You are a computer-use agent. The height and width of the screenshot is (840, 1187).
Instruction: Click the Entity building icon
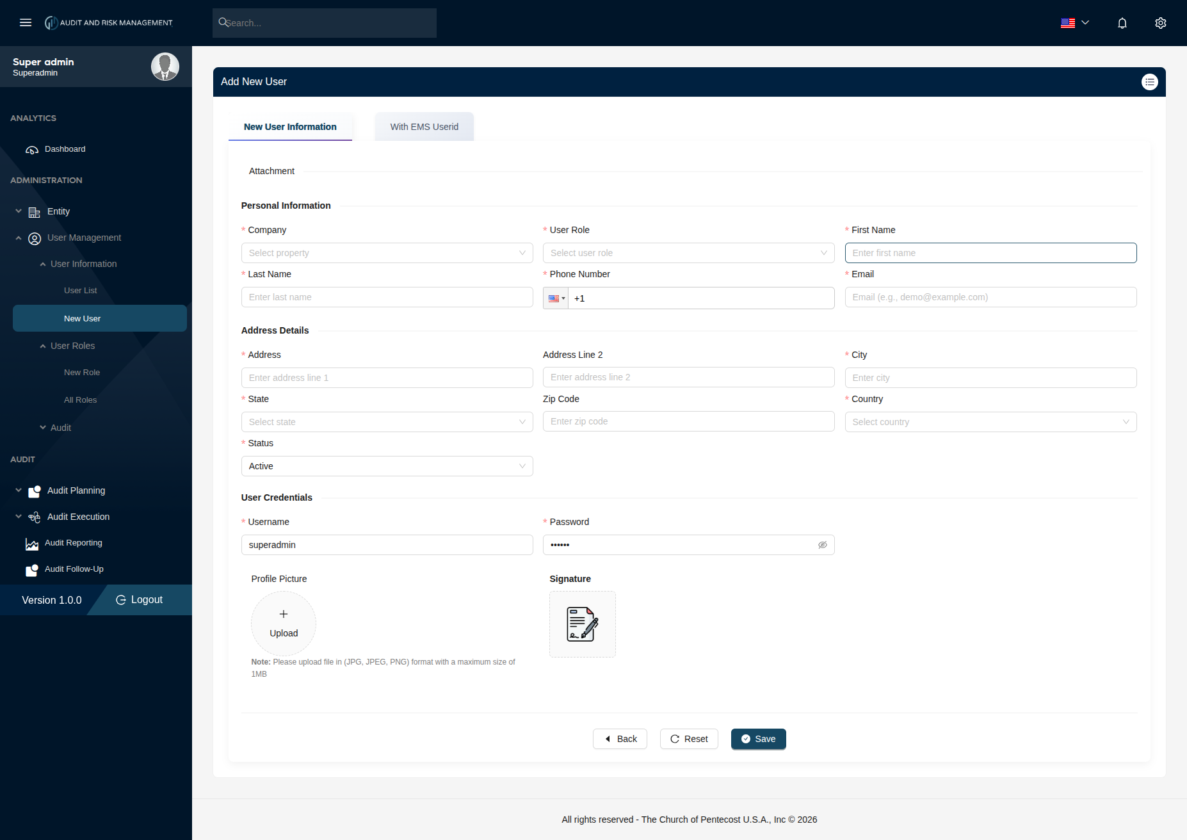35,212
